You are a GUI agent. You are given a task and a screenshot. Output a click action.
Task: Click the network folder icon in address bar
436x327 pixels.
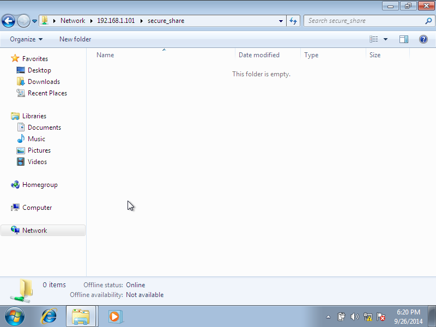coord(45,21)
